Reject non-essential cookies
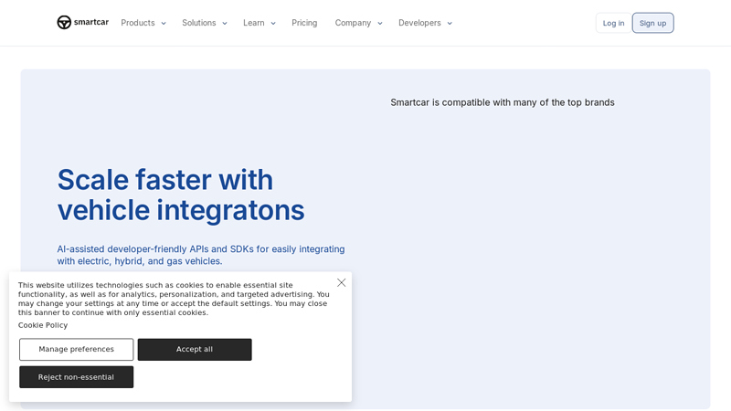The width and height of the screenshot is (731, 411). click(x=77, y=377)
